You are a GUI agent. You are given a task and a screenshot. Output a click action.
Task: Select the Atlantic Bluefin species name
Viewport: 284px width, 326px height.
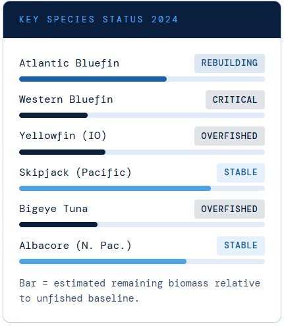[x=69, y=63]
